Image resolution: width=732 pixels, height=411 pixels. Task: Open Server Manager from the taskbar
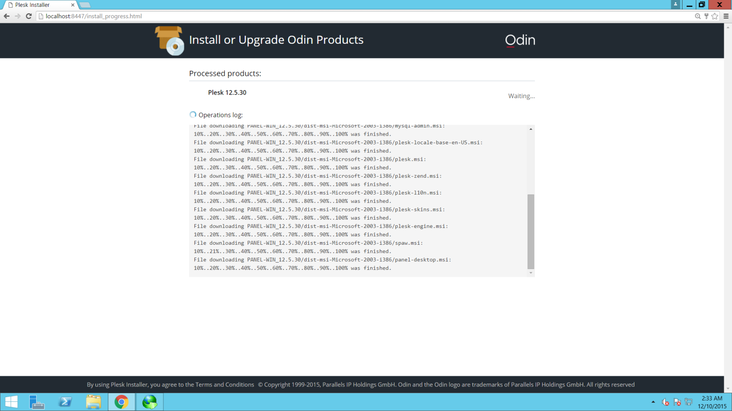pos(37,402)
